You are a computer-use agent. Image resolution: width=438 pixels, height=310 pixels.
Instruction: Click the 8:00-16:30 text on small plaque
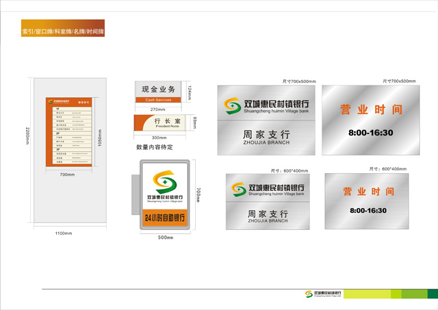368,210
